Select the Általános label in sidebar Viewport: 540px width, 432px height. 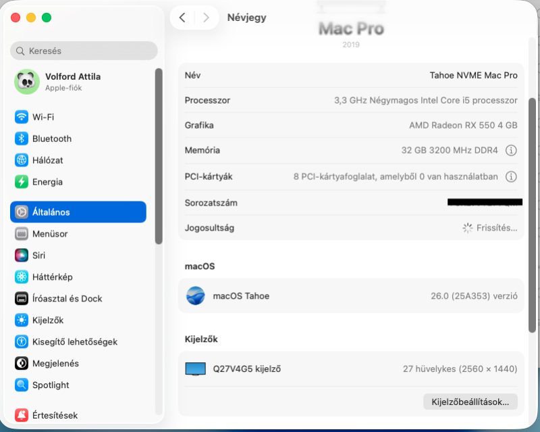(x=51, y=212)
